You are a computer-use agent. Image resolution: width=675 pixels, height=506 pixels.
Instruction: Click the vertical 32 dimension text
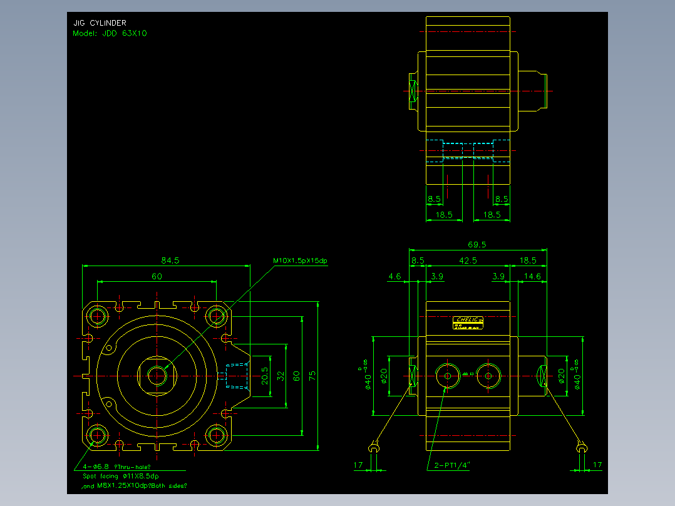(281, 376)
